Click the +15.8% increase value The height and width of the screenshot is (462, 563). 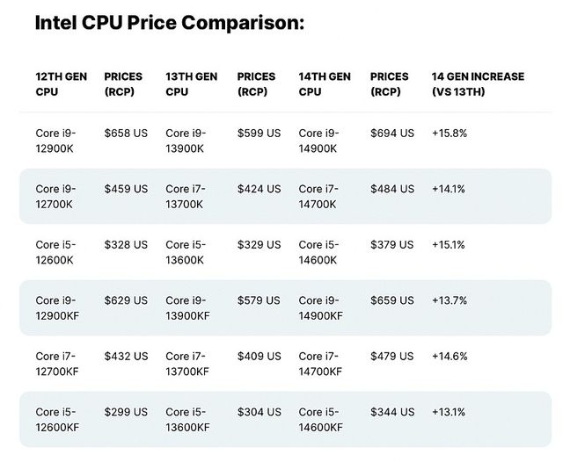click(x=449, y=134)
